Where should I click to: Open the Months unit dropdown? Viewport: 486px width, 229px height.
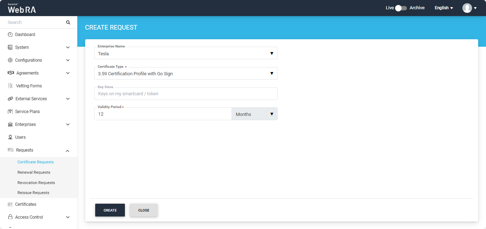254,114
